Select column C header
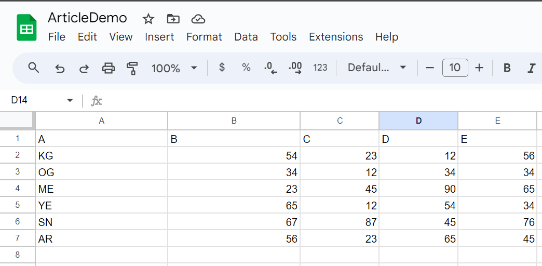Viewport: 542px width, 266px height. (340, 121)
